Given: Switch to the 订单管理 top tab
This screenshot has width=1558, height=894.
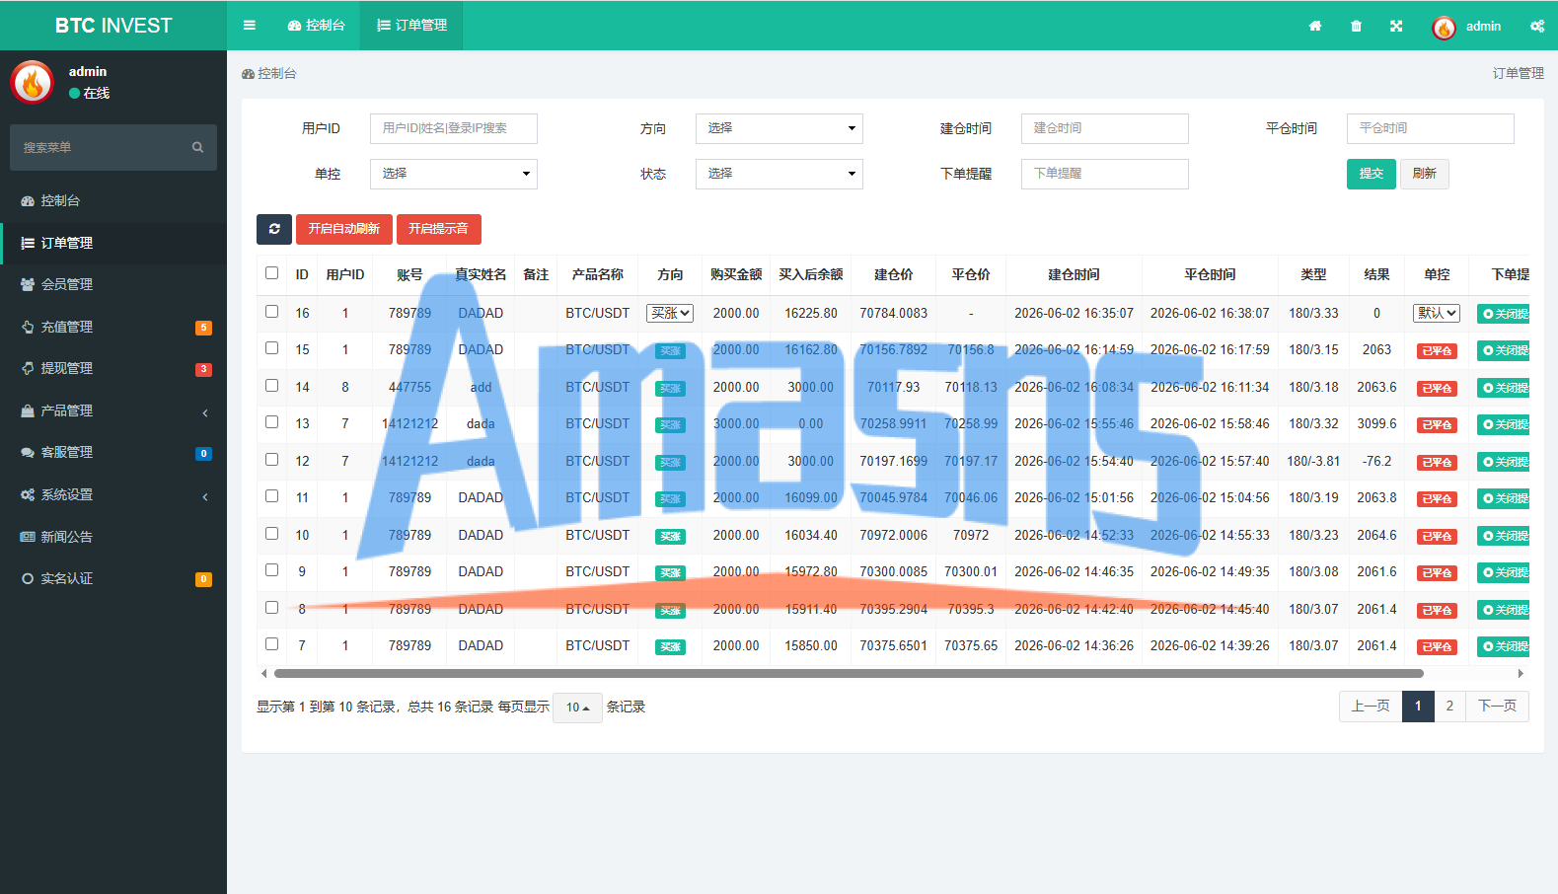Looking at the screenshot, I should tap(411, 26).
